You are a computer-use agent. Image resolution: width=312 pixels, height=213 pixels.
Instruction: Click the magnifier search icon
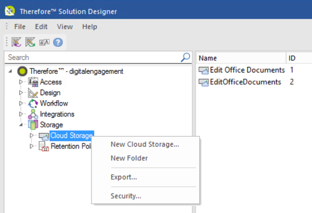[186, 57]
